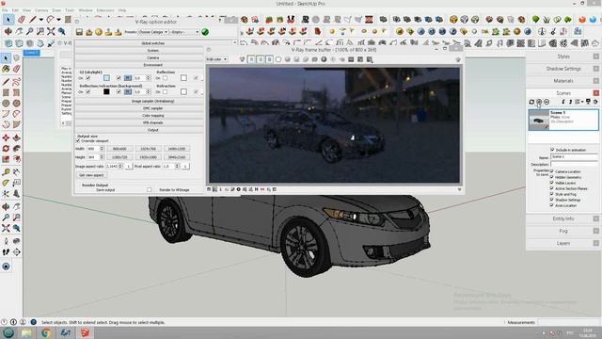
Task: Click the black background color swatch
Action: [x=106, y=92]
